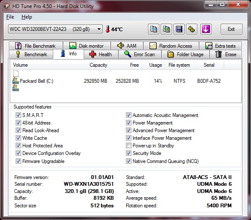Select the Packard Bell (C:) volume name
Screen dimensions: 251x220
click(36, 81)
